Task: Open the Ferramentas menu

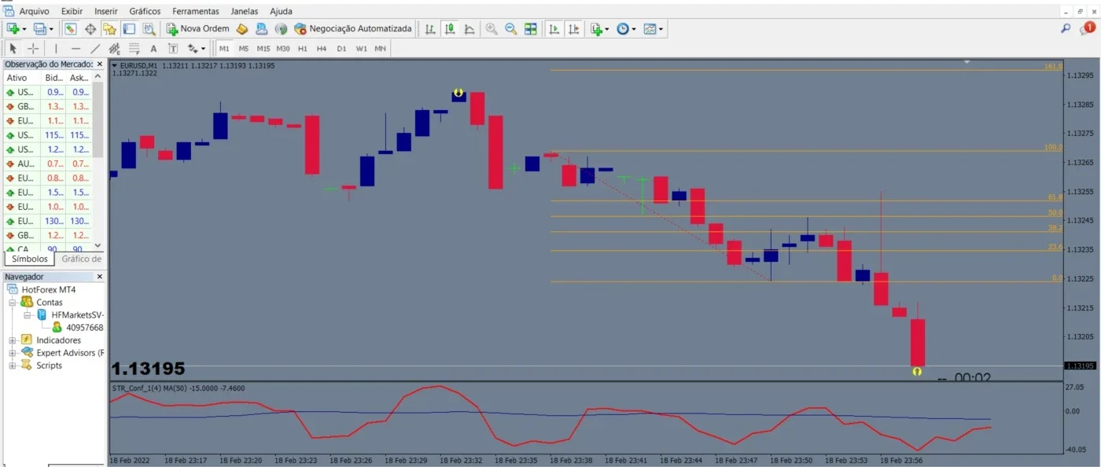Action: 197,11
